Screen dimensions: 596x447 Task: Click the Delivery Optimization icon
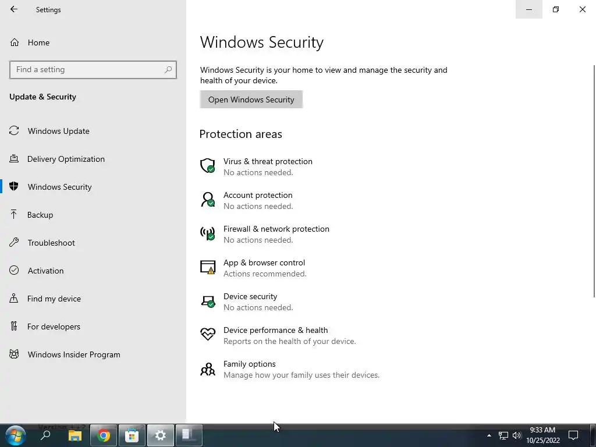[x=14, y=159]
